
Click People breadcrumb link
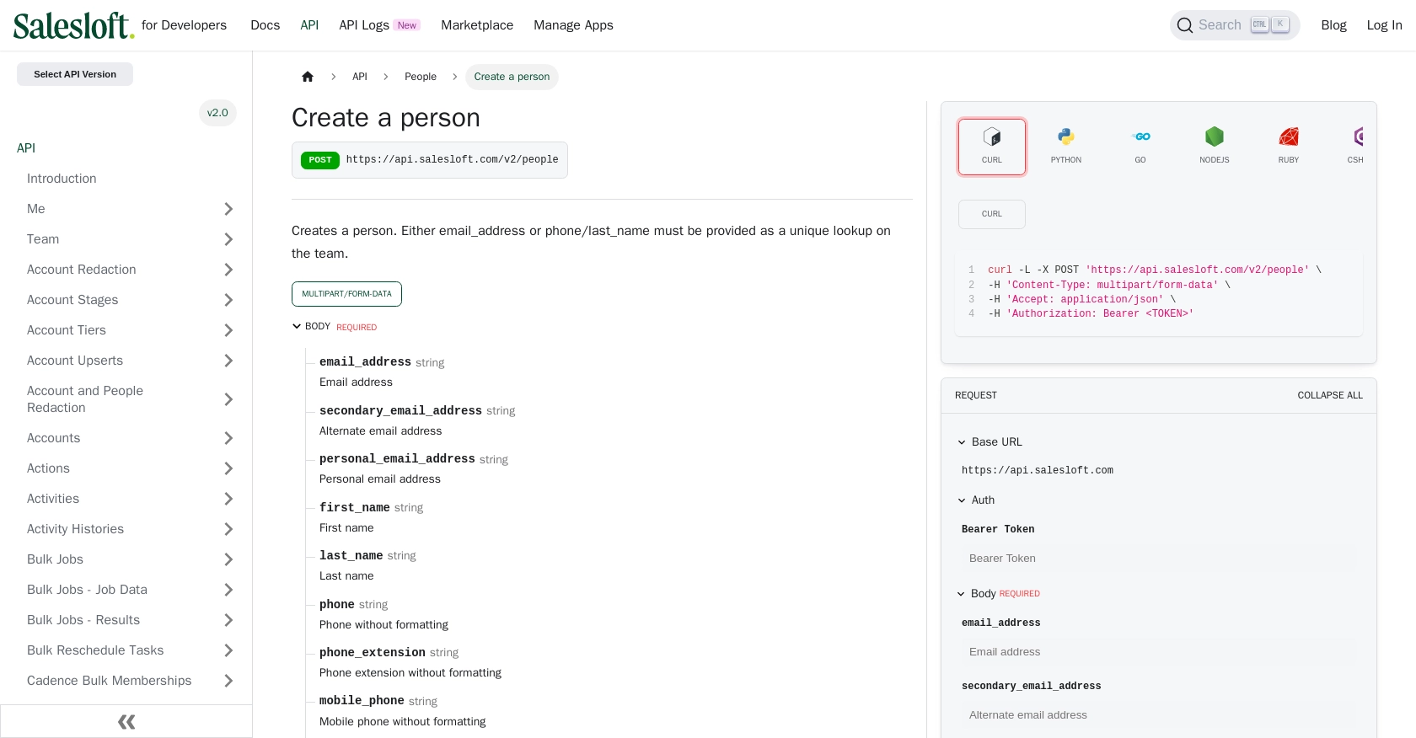click(421, 77)
